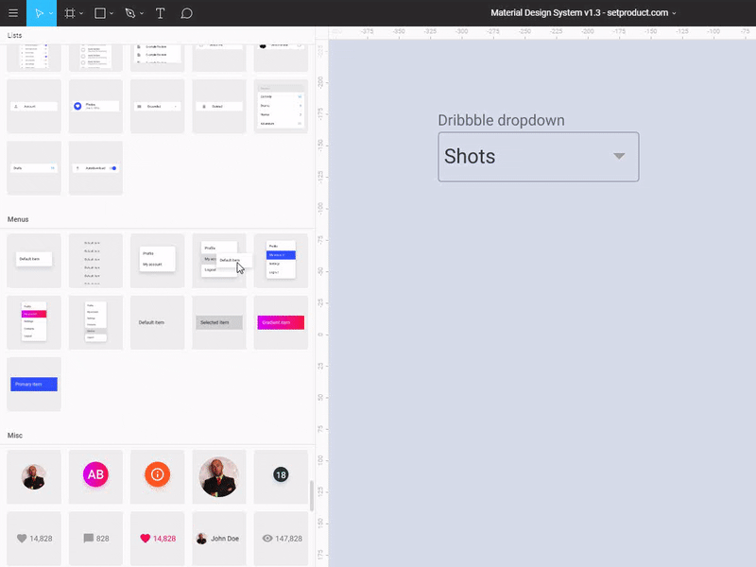Open the hamburger main menu
The image size is (756, 567).
click(x=12, y=13)
